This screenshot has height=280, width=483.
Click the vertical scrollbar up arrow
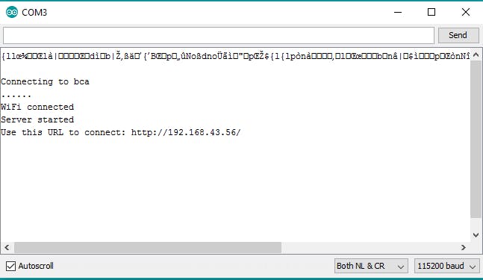pos(476,55)
